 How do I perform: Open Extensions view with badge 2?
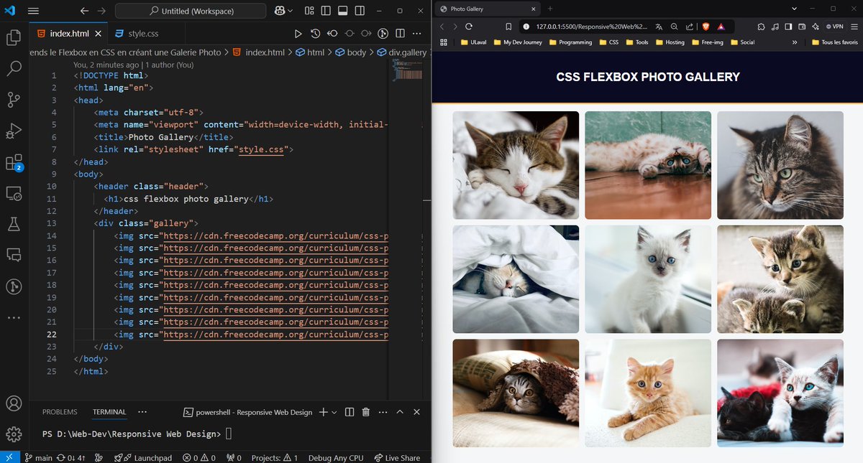click(14, 163)
